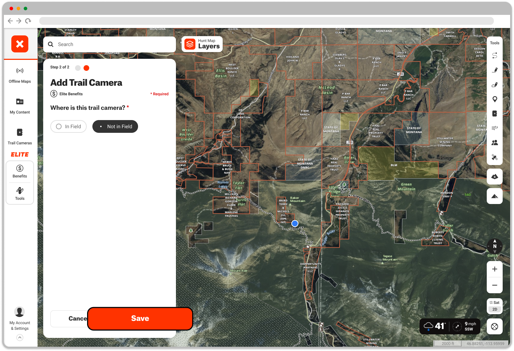The width and height of the screenshot is (514, 351).
Task: Click the blue location dot on map
Action: pos(295,223)
